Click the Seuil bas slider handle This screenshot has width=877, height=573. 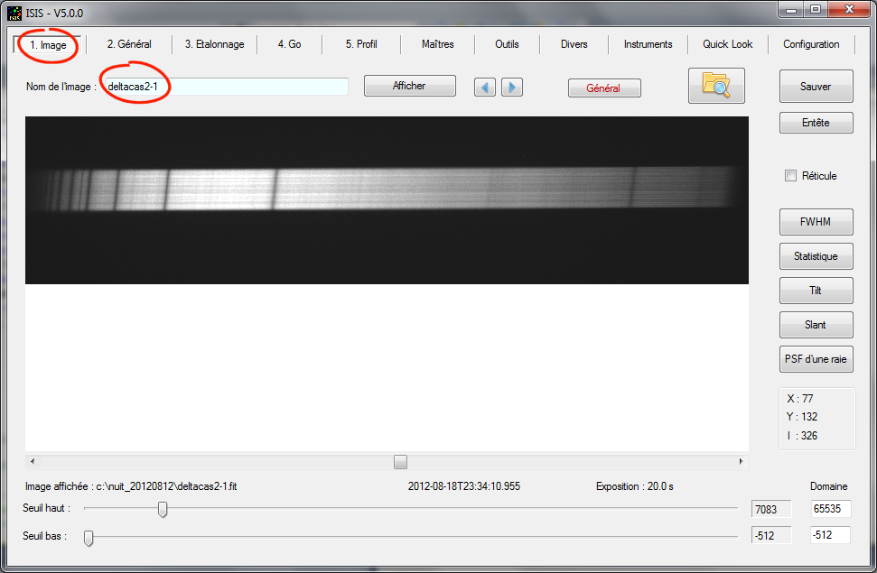[89, 537]
